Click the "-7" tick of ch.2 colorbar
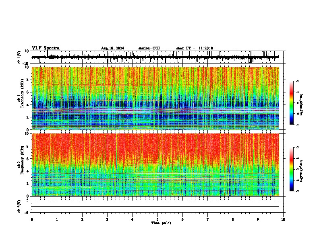 tap(297, 191)
